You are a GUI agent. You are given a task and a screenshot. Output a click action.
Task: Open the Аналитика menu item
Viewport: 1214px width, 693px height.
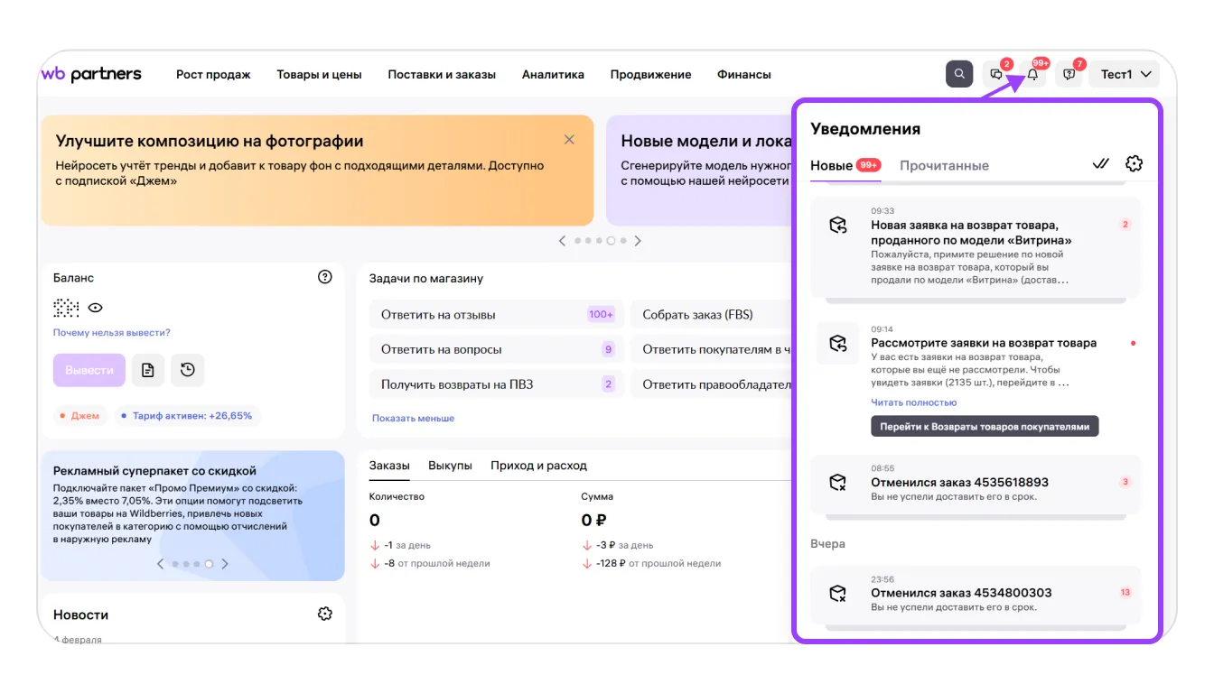553,75
